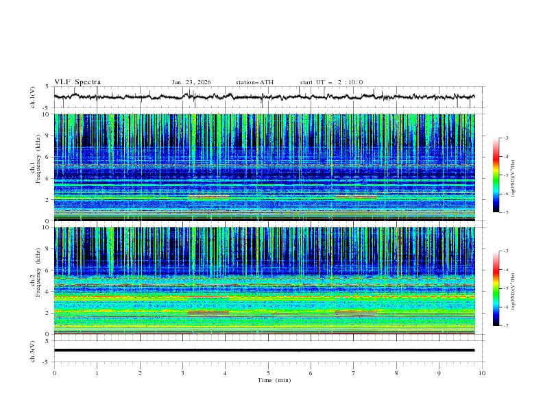This screenshot has width=543, height=419.
Task: Select the date text "Jan. 23, 2026"
Action: pos(191,82)
